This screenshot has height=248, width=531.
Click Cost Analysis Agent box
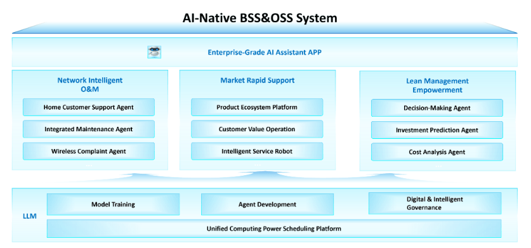pos(437,152)
